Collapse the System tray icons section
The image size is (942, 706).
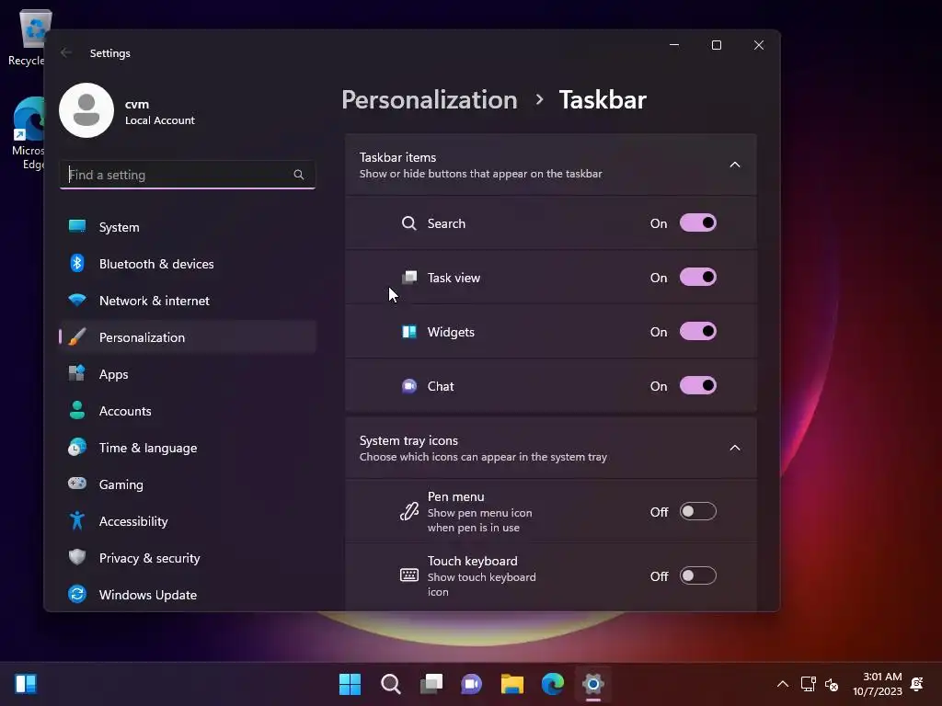pos(734,448)
